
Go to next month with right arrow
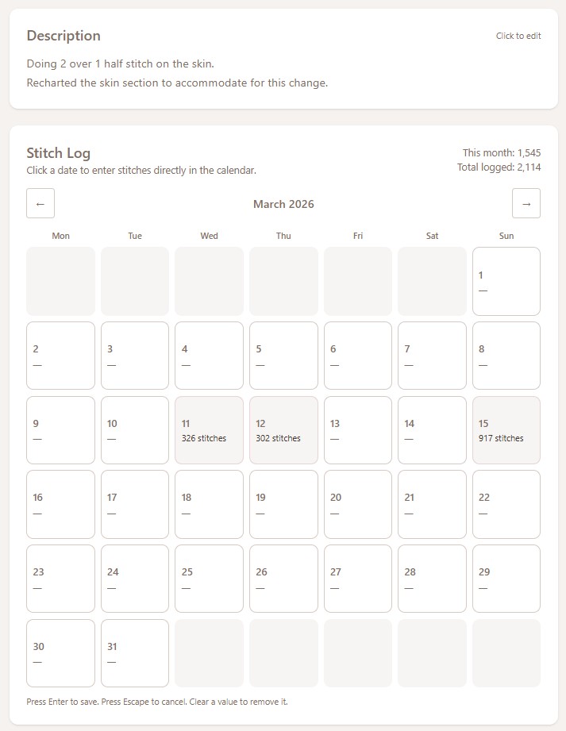click(526, 203)
